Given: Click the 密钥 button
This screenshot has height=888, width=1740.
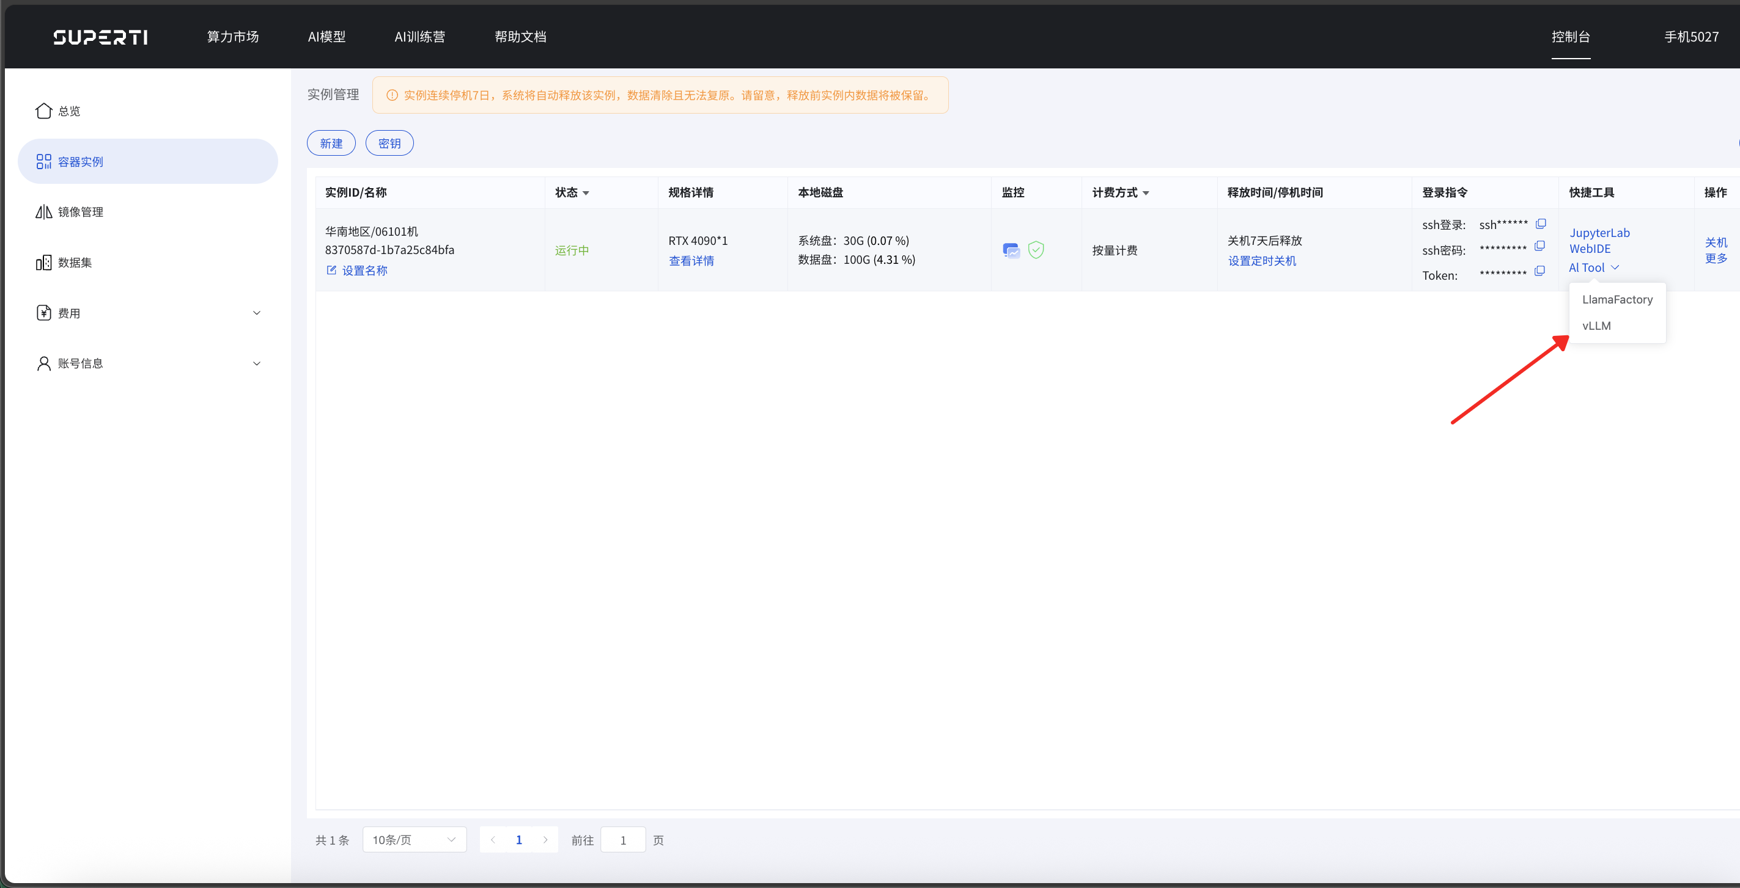Looking at the screenshot, I should coord(389,143).
